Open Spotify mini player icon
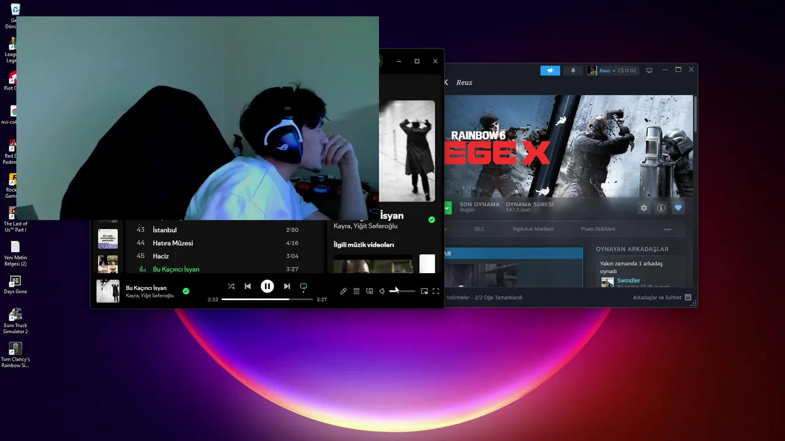This screenshot has width=785, height=441. click(424, 291)
